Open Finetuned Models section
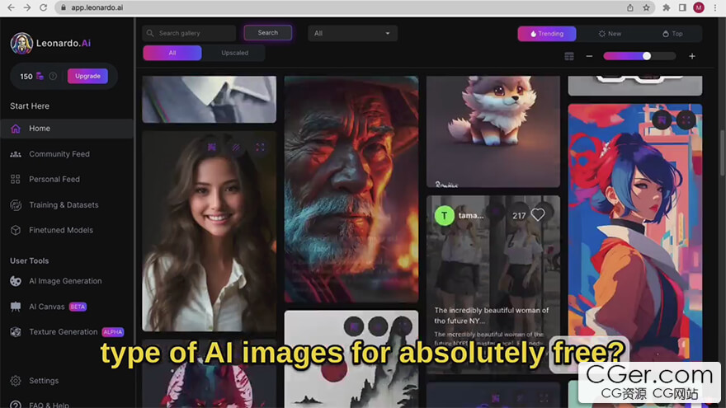The width and height of the screenshot is (726, 408). coord(61,230)
